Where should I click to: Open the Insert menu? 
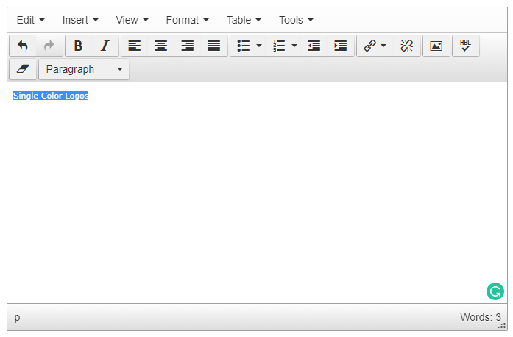(80, 20)
